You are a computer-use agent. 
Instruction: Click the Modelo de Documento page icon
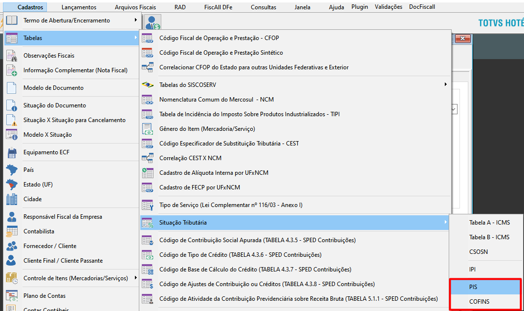[x=12, y=88]
